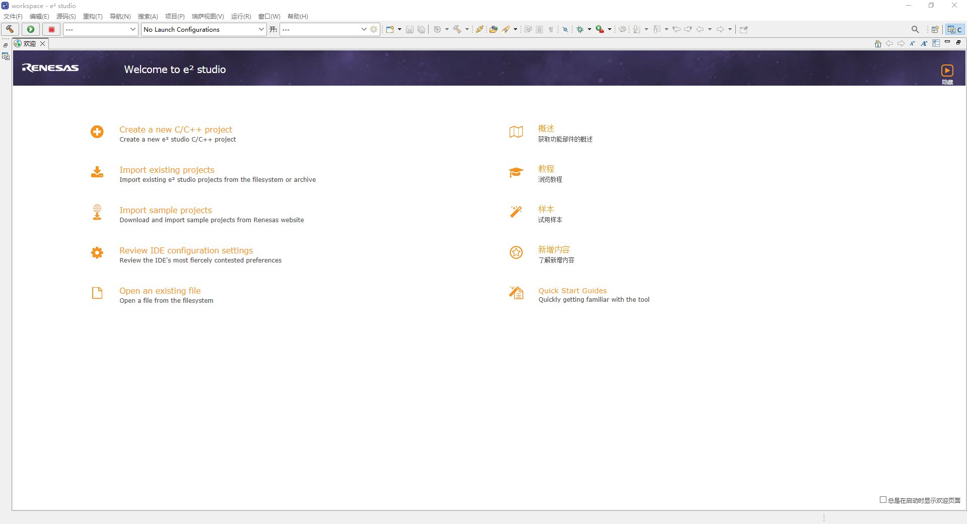Open the 样本 samples link
The image size is (967, 524).
546,209
